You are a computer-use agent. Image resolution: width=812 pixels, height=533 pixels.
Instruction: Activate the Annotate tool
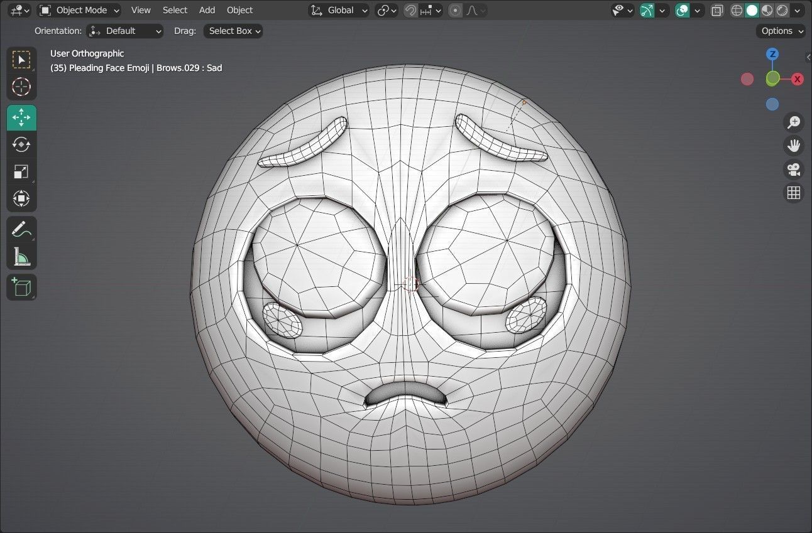[21, 229]
